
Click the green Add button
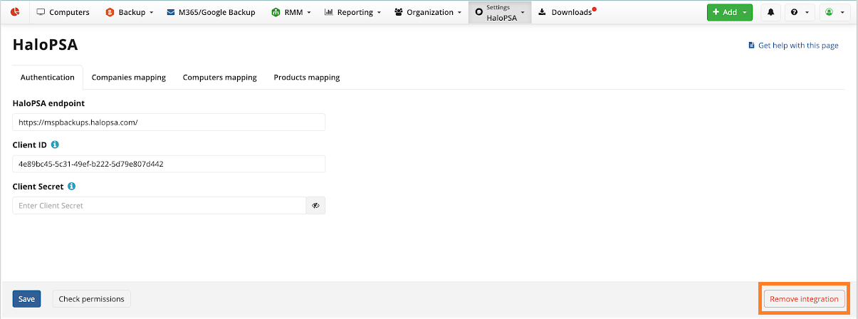pos(729,12)
